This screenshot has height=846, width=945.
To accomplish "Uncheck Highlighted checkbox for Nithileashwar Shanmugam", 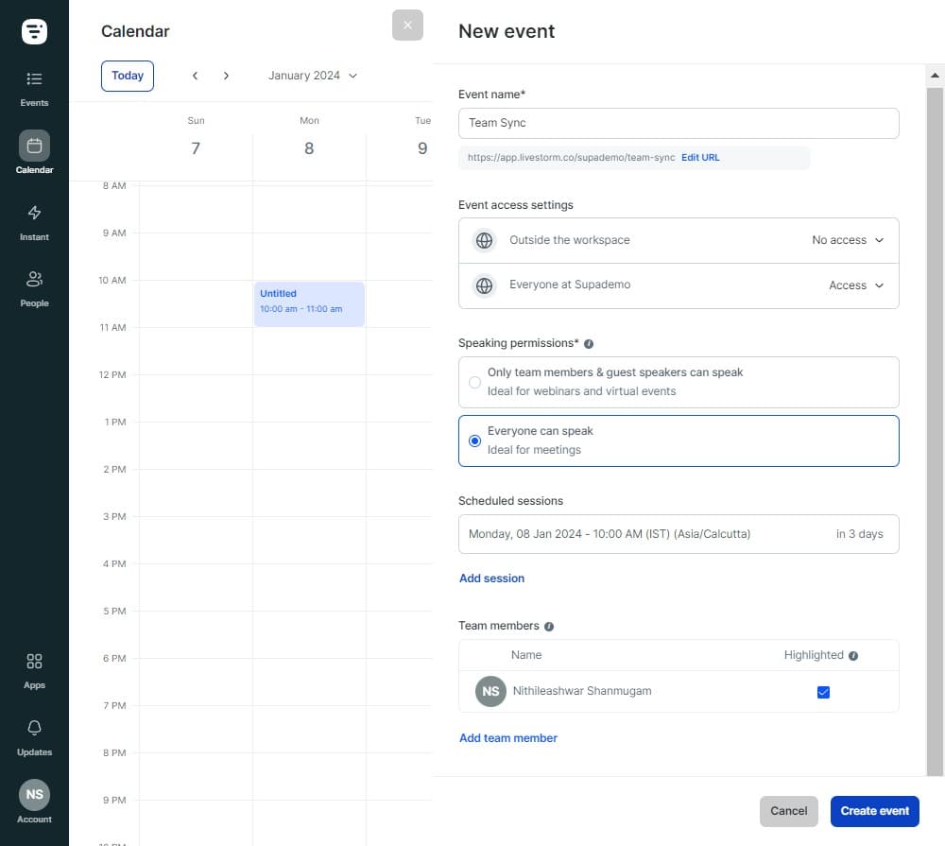I will [x=823, y=693].
